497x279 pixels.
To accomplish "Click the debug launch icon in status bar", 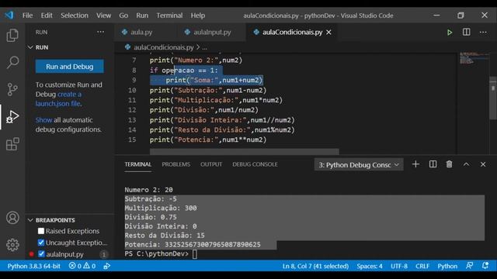I will (x=107, y=266).
